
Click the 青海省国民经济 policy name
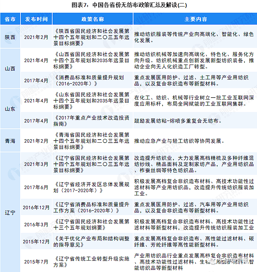click(x=91, y=141)
